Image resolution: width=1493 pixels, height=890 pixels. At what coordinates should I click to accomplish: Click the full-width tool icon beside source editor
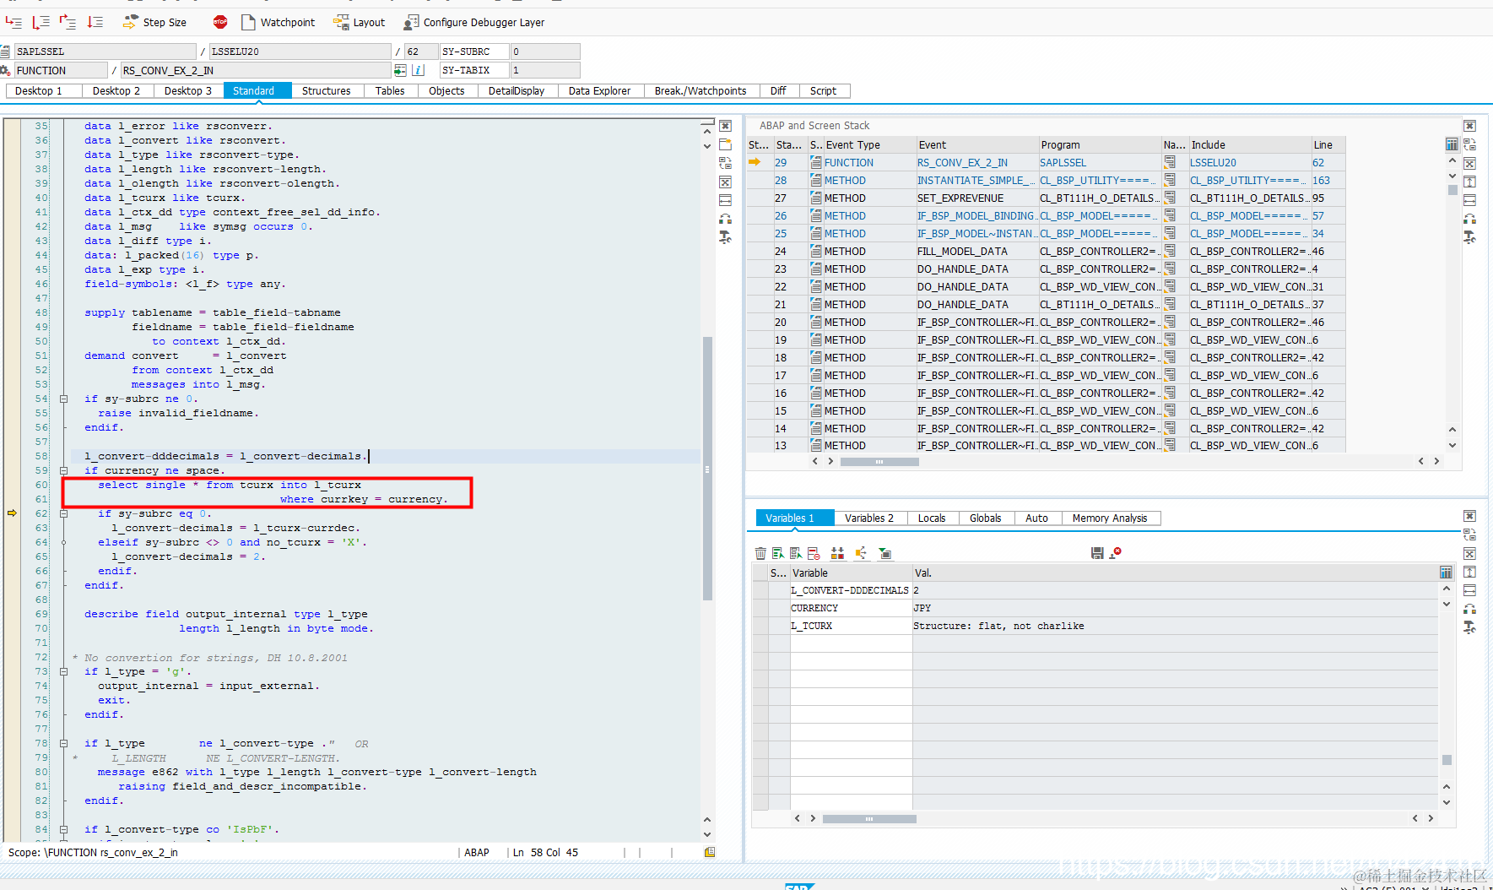(725, 200)
